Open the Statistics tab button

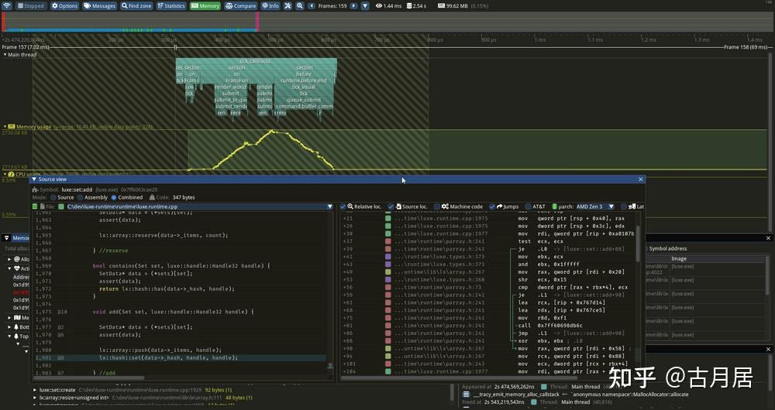point(171,6)
